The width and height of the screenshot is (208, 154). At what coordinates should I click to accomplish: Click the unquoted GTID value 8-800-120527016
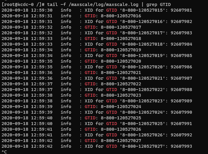tap(121, 16)
